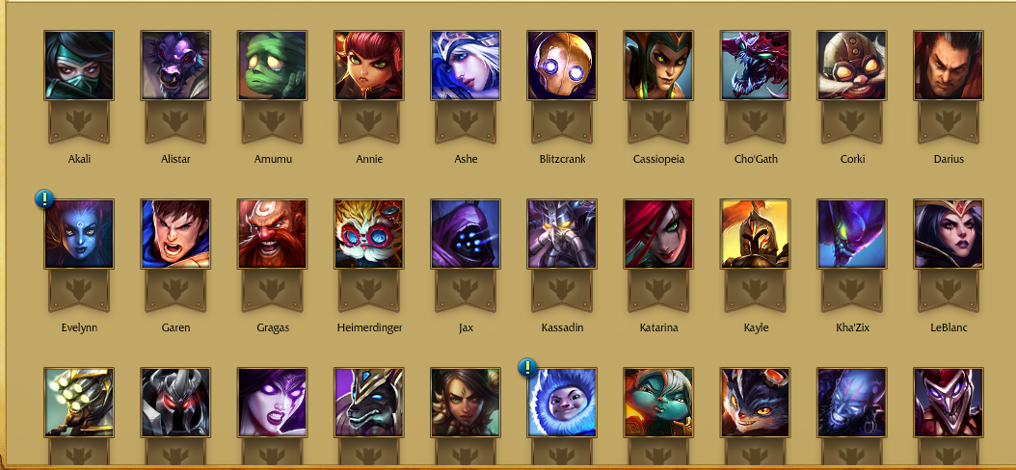
Task: Choose the Darius portrait
Action: (x=949, y=65)
